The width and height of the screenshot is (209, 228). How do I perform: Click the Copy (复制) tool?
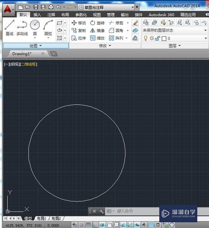click(x=79, y=30)
